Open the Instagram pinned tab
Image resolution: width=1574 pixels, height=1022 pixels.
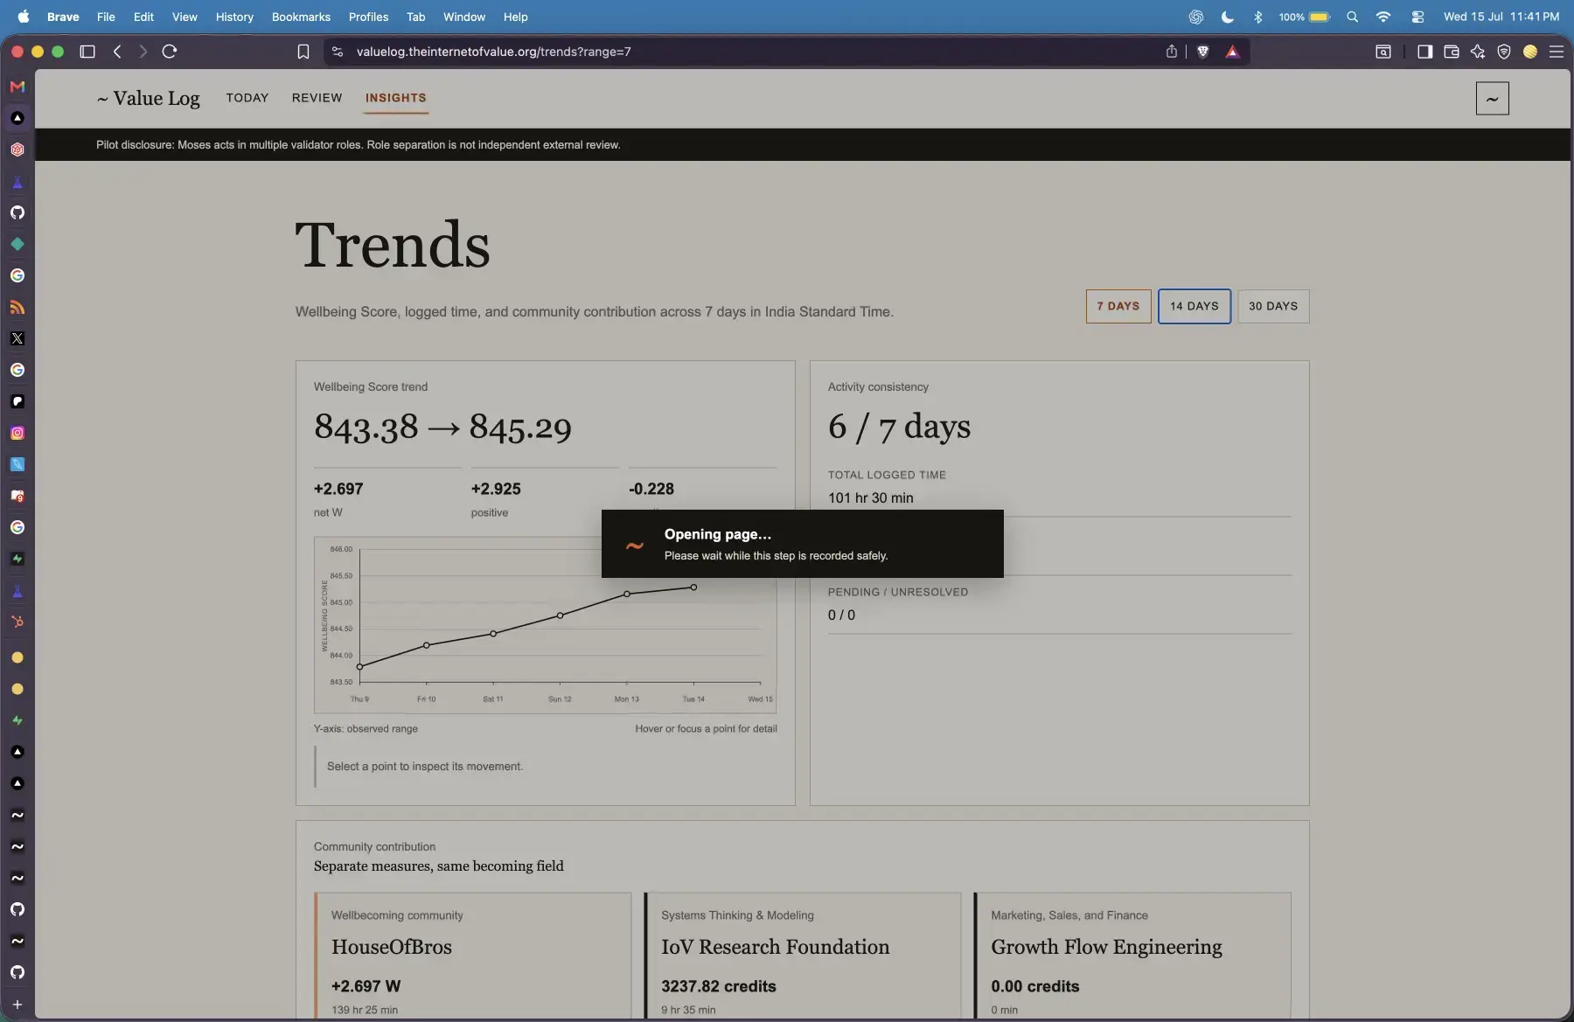17,433
